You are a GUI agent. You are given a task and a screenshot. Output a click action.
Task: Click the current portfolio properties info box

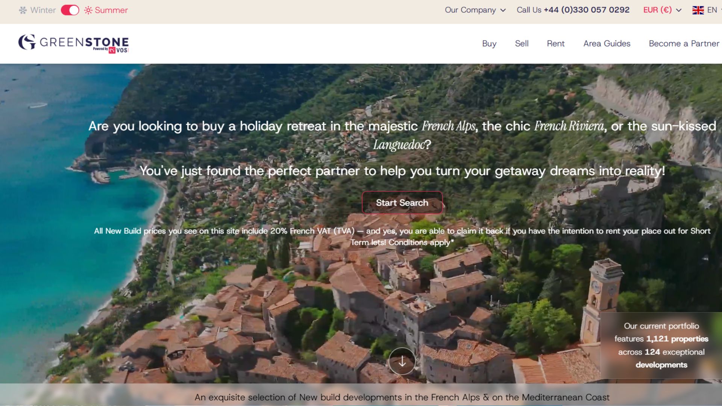coord(661,345)
